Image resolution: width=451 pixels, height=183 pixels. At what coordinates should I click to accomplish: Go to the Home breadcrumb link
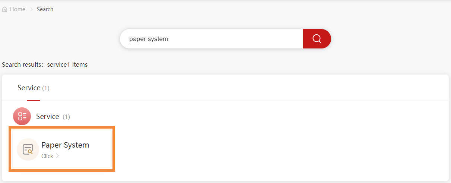point(18,9)
